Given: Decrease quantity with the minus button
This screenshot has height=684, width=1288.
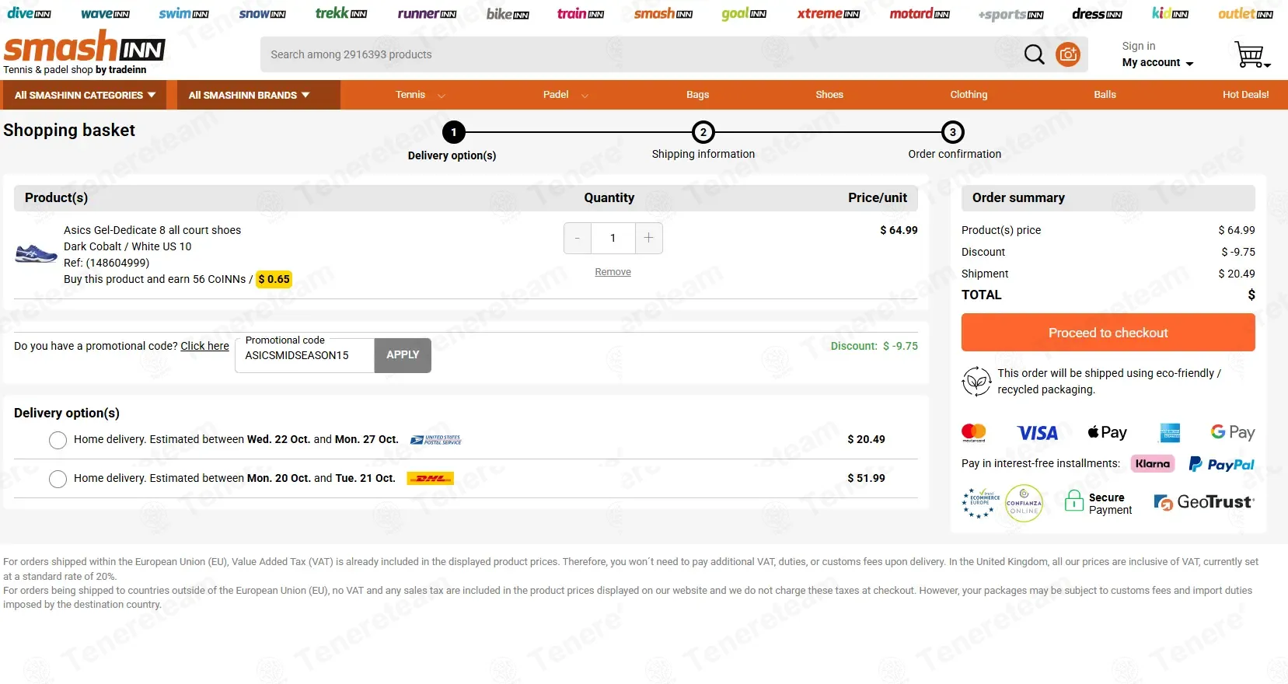Looking at the screenshot, I should click(578, 238).
